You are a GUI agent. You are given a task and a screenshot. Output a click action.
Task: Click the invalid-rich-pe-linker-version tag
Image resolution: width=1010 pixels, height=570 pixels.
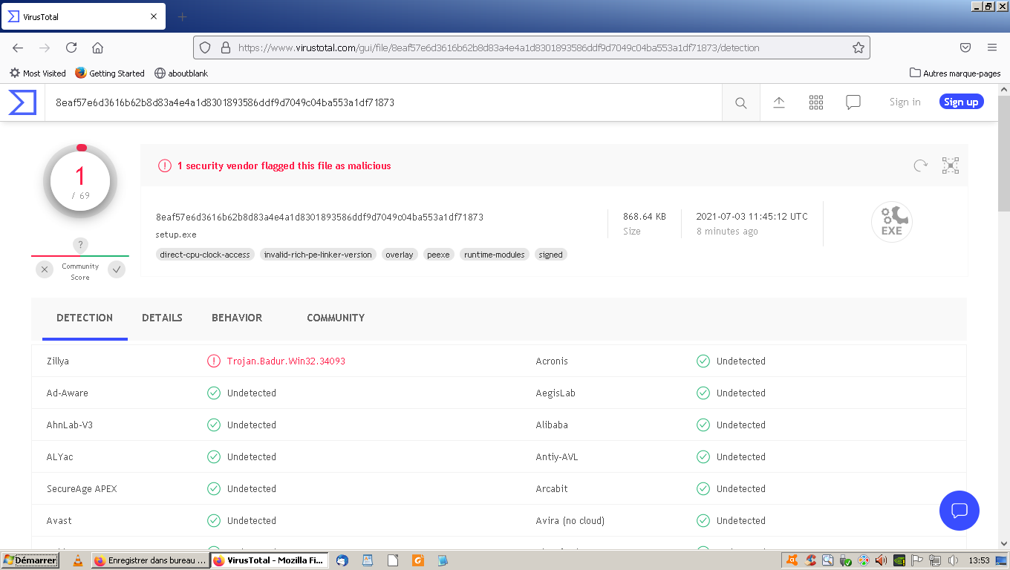pyautogui.click(x=318, y=255)
